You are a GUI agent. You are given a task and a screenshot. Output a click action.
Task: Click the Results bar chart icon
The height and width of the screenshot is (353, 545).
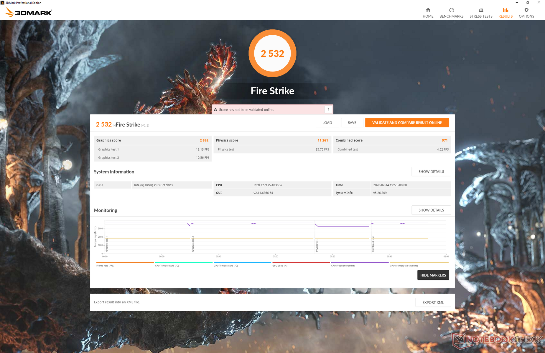pos(506,10)
